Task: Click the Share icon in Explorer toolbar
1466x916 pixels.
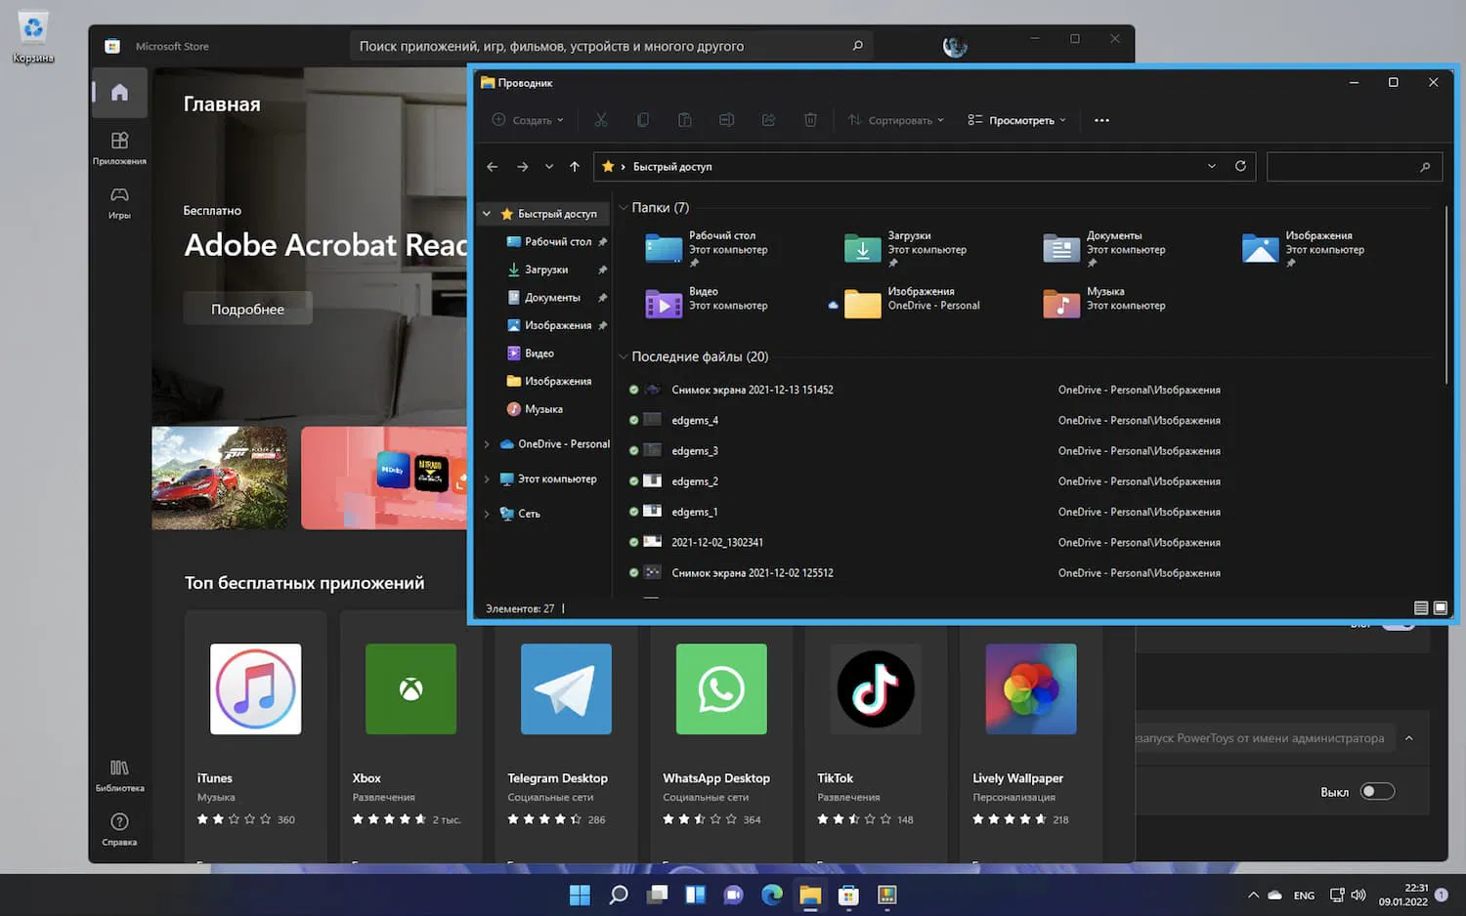Action: pyautogui.click(x=768, y=120)
